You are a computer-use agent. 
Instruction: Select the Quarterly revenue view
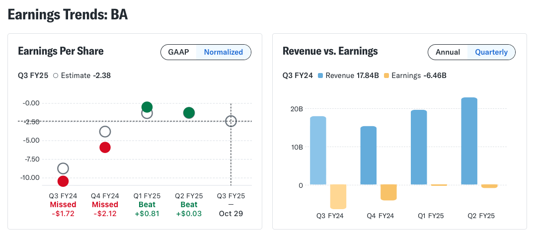click(491, 52)
